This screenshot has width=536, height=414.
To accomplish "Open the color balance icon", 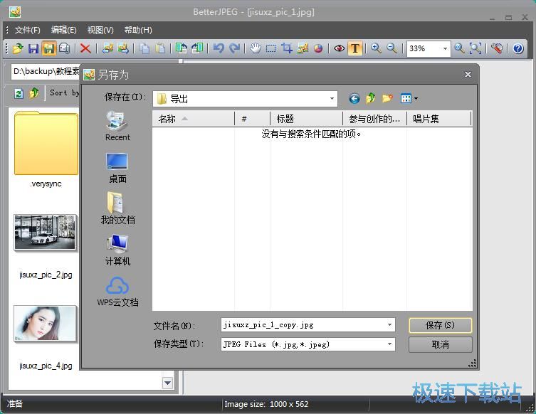I will click(x=318, y=48).
